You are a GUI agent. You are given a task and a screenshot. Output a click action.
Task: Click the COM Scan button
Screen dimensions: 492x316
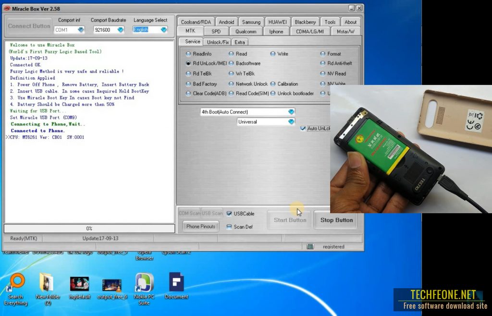(x=189, y=213)
